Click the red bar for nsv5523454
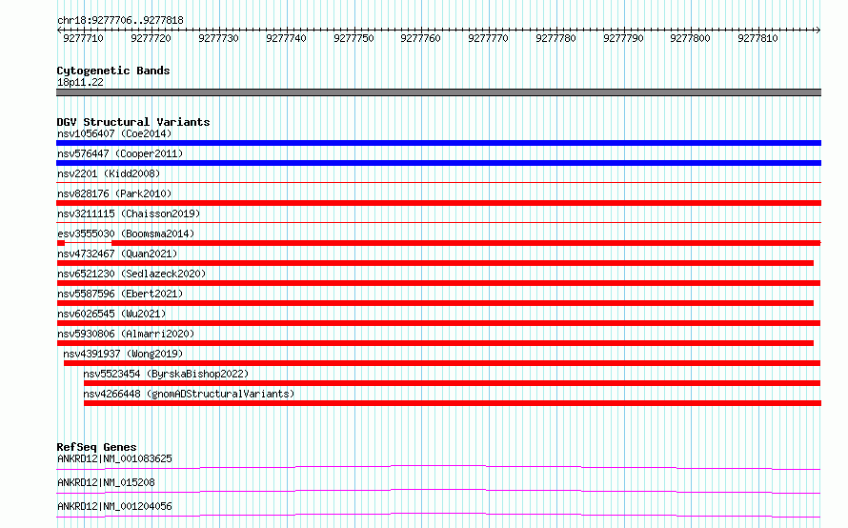The height and width of the screenshot is (528, 848). tap(453, 383)
